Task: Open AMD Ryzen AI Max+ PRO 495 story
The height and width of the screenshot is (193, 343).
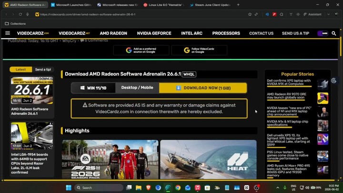Action: 288,171
